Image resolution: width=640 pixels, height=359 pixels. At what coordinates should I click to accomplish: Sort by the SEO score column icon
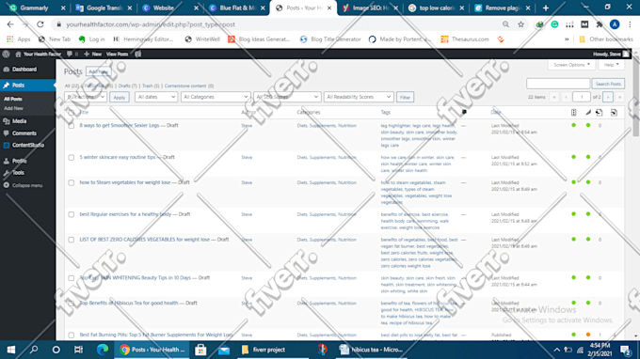point(573,113)
